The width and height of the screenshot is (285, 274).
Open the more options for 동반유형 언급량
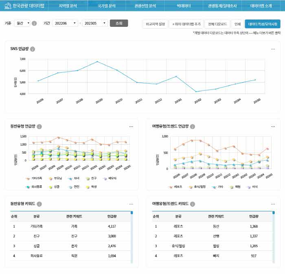[x=131, y=127]
